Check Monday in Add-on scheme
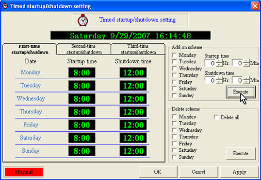Viewport: 261px width, 180px height. 174,55
